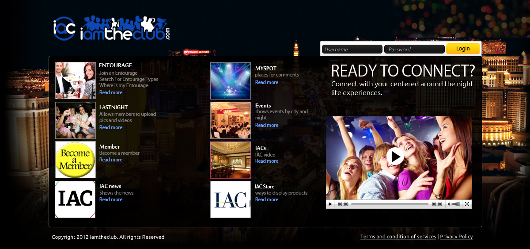Open the IAC Store logo thumbnail
Viewport: 530px width, 249px height.
(231, 199)
